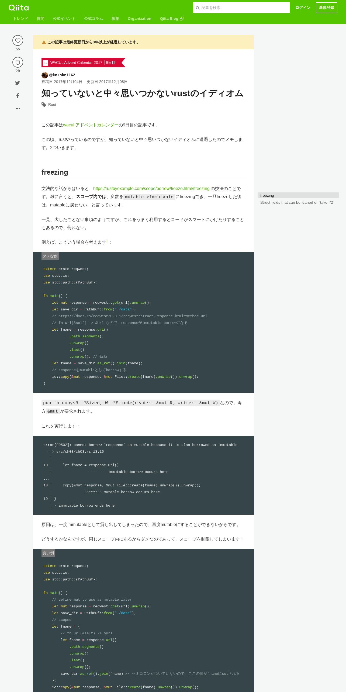Viewport: 346px width, 692px height.
Task: Click the Rust tag icon
Action: pyautogui.click(x=44, y=105)
